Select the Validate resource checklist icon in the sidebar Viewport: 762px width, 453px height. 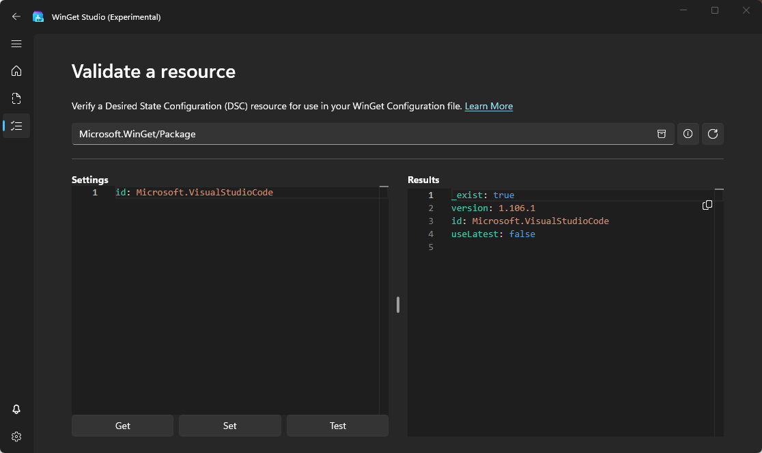[16, 126]
